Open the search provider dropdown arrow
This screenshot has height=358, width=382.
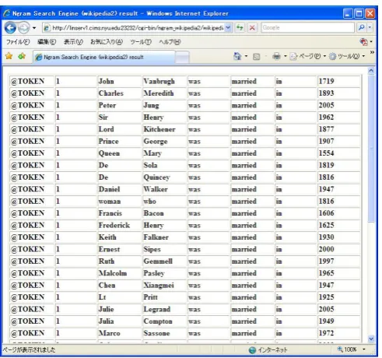[x=370, y=27]
